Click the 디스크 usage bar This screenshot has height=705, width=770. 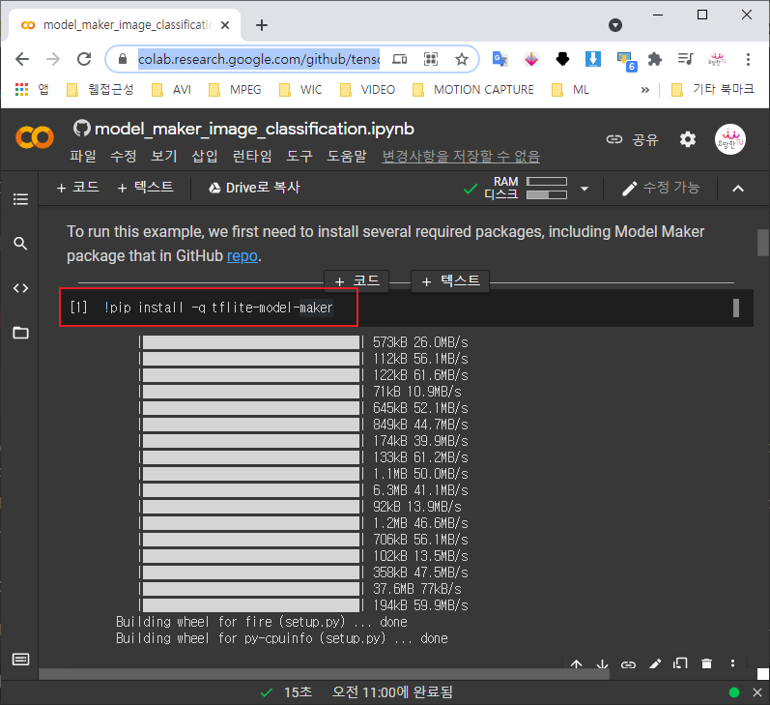pyautogui.click(x=547, y=194)
